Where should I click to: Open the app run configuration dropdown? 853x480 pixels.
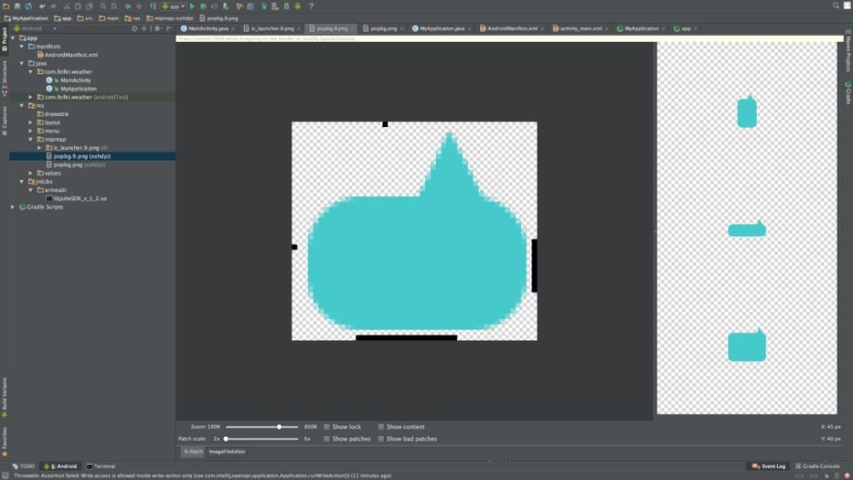click(x=173, y=6)
